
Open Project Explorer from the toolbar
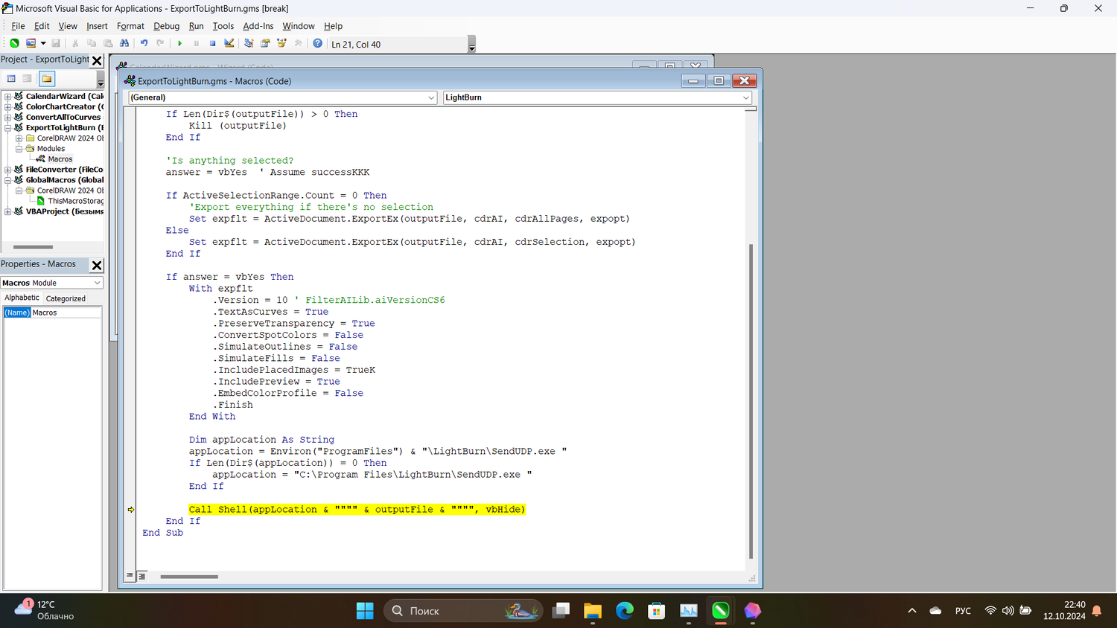pos(249,44)
